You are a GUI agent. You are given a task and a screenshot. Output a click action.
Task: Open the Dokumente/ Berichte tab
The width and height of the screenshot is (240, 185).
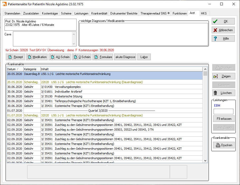124,13
